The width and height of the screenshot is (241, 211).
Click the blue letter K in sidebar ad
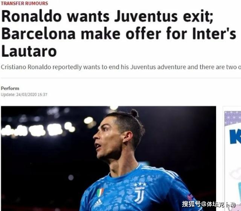tap(235, 137)
